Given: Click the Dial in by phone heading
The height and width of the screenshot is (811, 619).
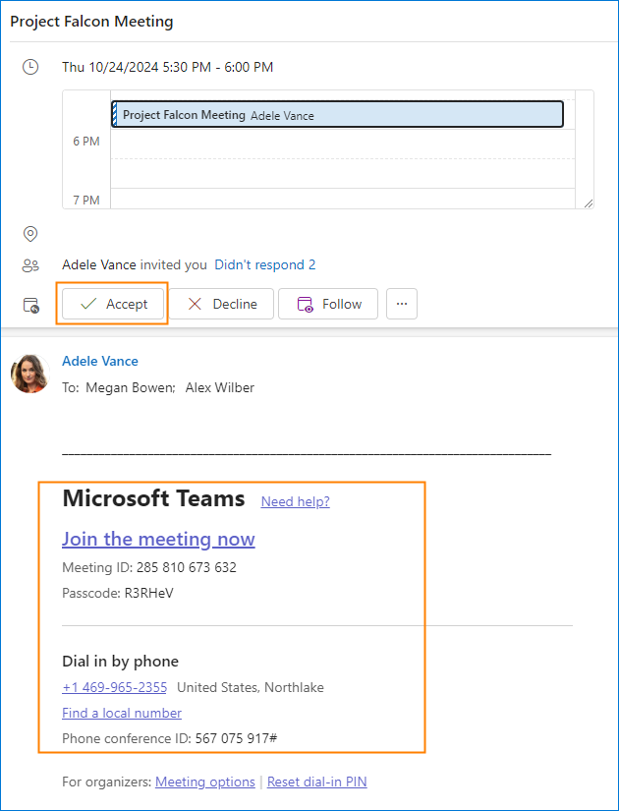Looking at the screenshot, I should [121, 661].
